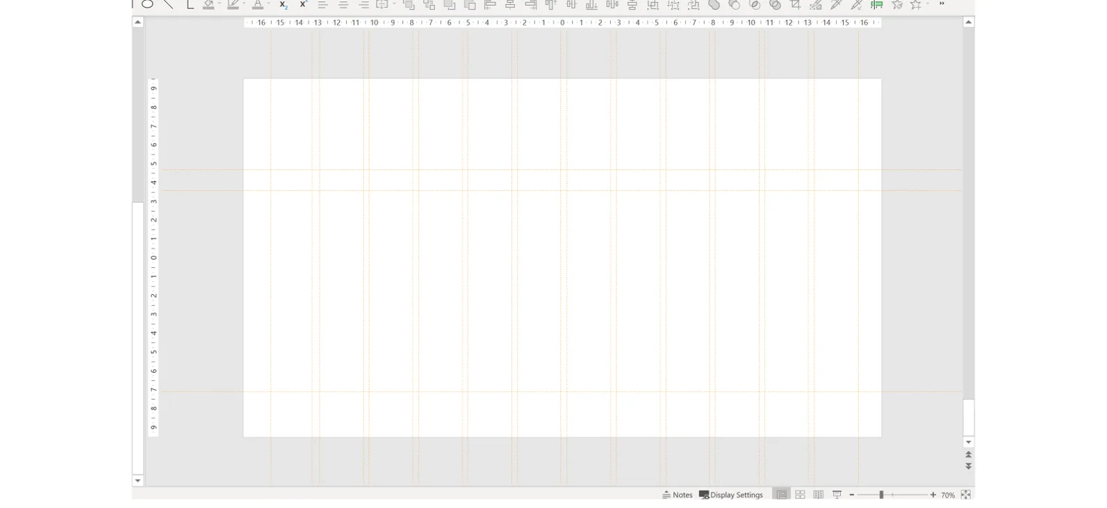The width and height of the screenshot is (1107, 508).
Task: Start Slide Show from status bar
Action: click(837, 495)
